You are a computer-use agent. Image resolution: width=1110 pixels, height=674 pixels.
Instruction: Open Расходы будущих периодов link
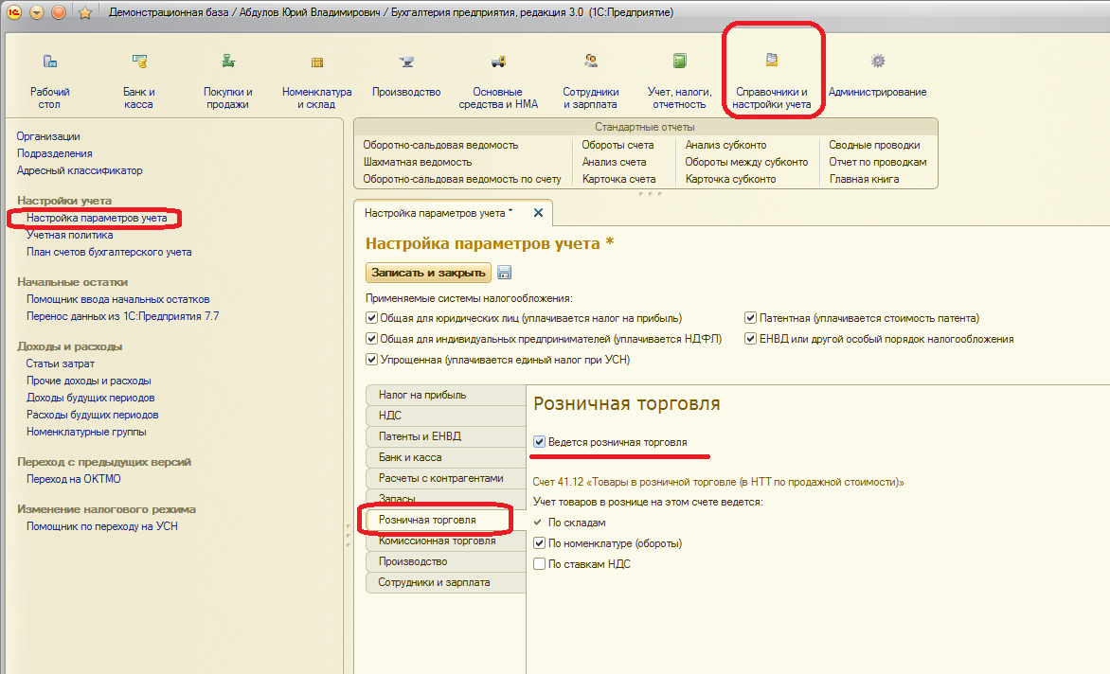[92, 415]
